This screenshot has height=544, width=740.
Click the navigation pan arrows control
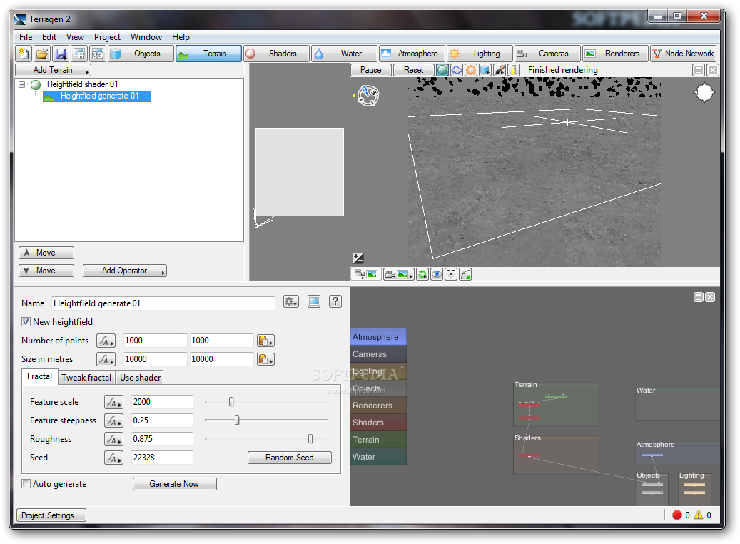[704, 93]
